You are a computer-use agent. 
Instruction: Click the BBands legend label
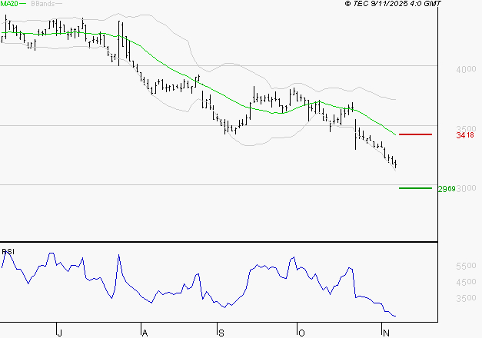pos(43,4)
